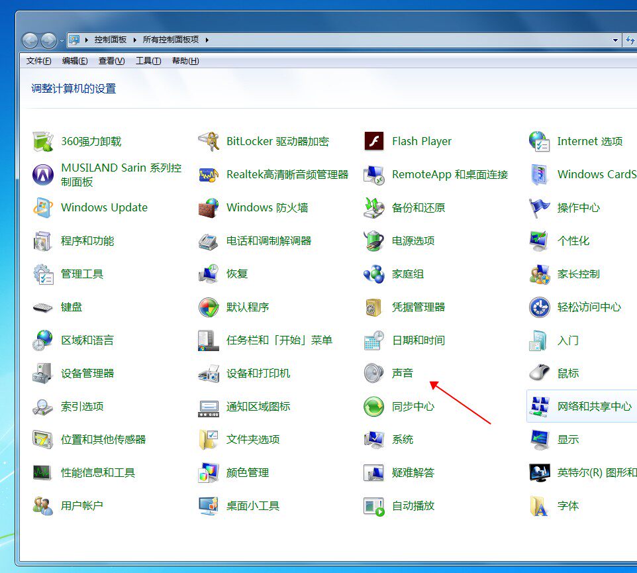This screenshot has height=573, width=637.
Task: Click the 管理工具 gear icon
Action: click(x=42, y=274)
